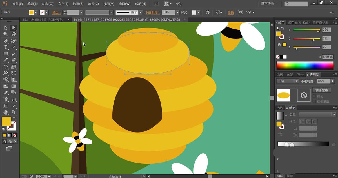
Task: Click the 制作蒙版 make mask button
Action: (x=321, y=90)
